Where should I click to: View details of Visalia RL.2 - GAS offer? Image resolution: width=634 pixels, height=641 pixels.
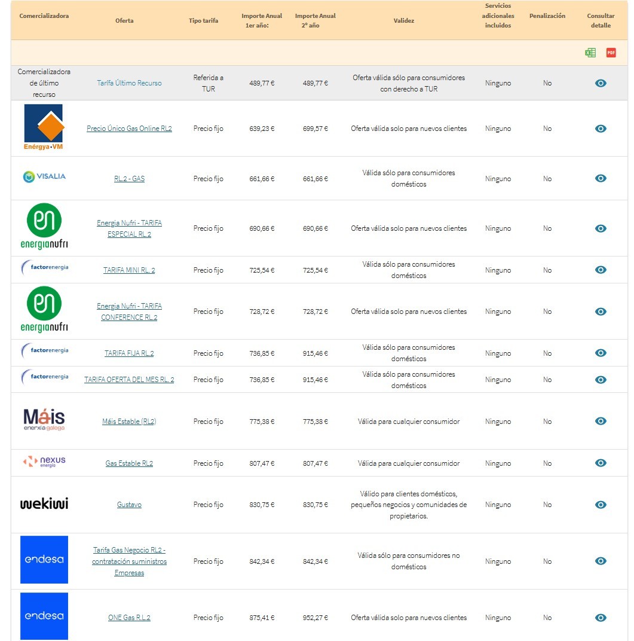tap(601, 178)
